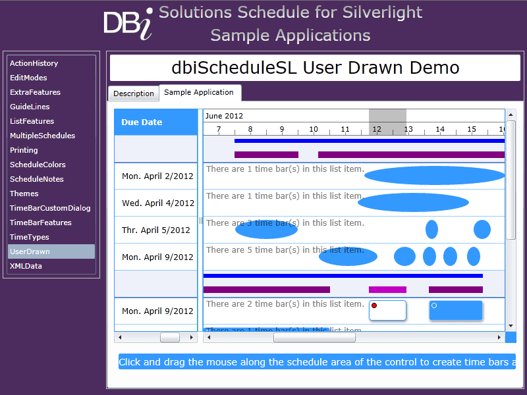This screenshot has height=395, width=527.
Task: Select the white time bar with red dot
Action: coord(387,310)
